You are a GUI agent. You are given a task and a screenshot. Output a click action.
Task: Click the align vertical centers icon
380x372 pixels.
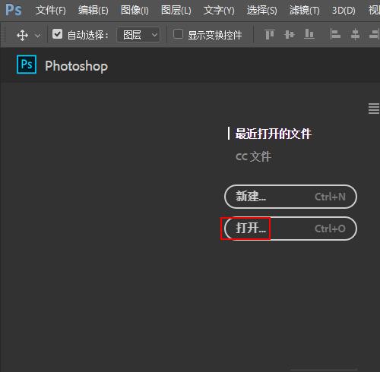point(290,34)
